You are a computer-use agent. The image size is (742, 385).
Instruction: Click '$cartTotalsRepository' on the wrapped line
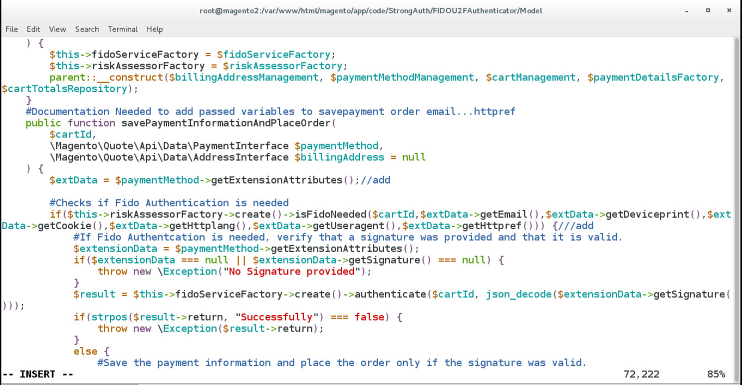pyautogui.click(x=65, y=89)
